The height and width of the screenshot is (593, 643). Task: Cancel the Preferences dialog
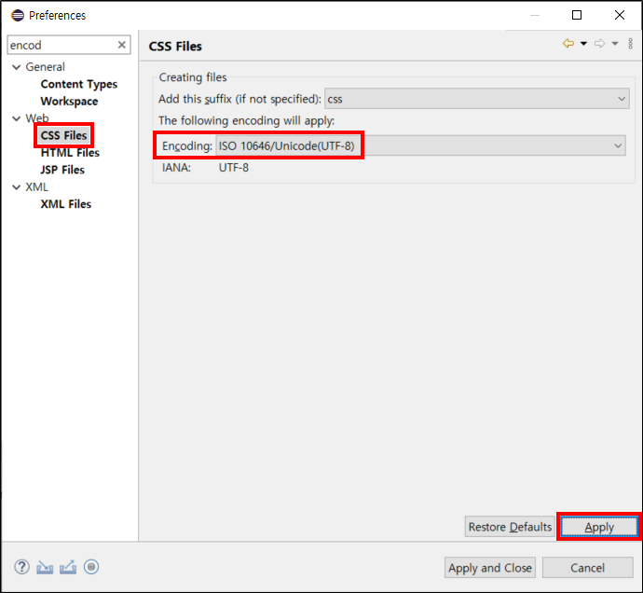click(588, 568)
